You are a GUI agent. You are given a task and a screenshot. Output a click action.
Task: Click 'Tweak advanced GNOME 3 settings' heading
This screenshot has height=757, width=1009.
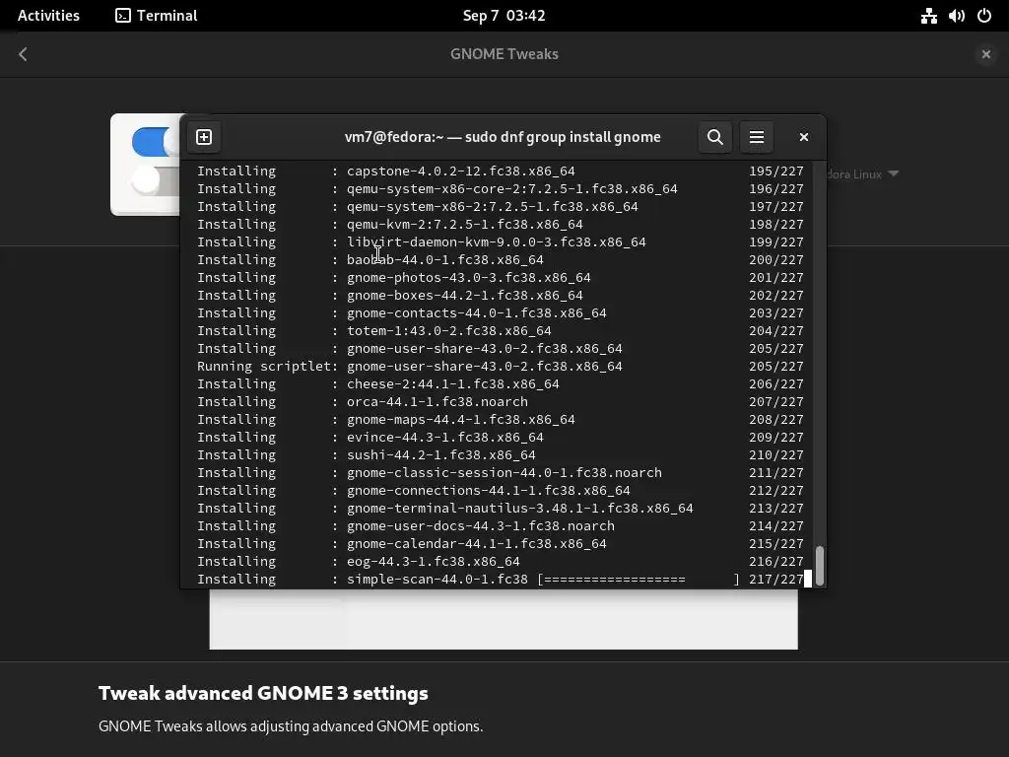point(263,693)
